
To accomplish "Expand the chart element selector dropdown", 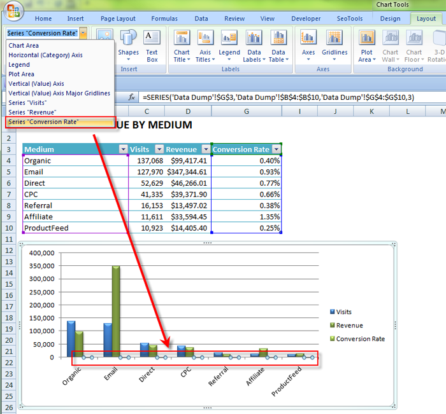I will 83,33.
